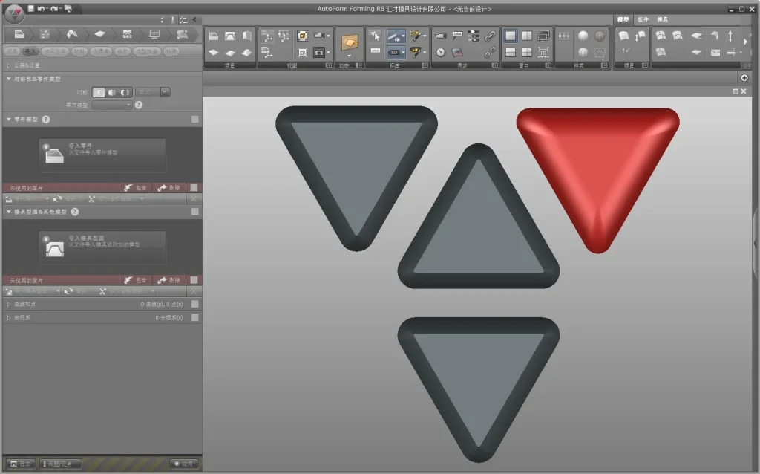Image resolution: width=760 pixels, height=474 pixels.
Task: Switch to the 模具 tab
Action: [663, 19]
